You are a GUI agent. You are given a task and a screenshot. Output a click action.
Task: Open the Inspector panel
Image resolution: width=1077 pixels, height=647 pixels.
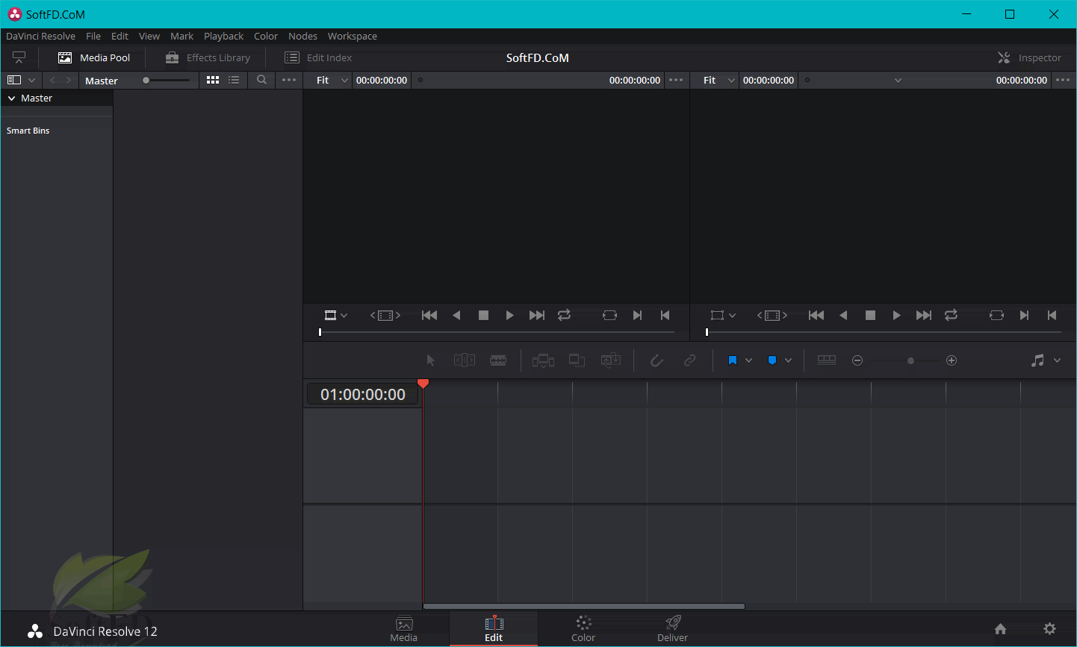pos(1029,57)
